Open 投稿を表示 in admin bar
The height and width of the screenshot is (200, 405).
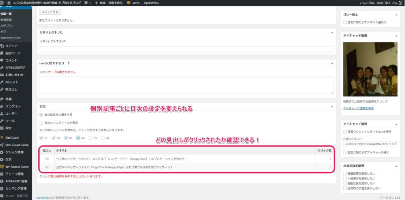coord(115,3)
